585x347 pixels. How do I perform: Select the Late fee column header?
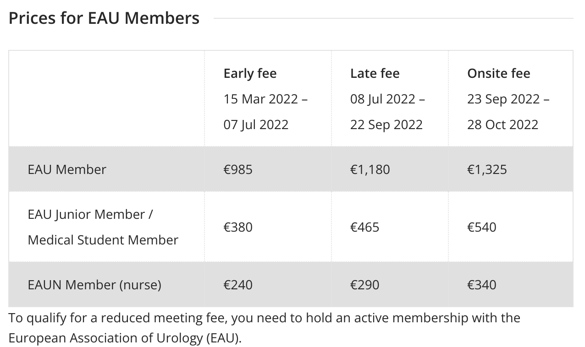[x=375, y=73]
